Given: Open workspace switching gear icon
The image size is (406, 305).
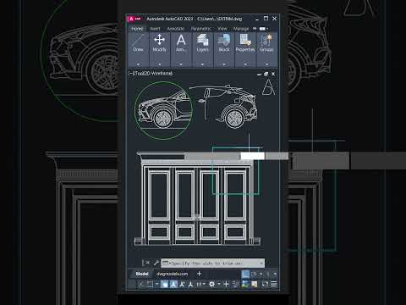Looking at the screenshot, I should (211, 285).
